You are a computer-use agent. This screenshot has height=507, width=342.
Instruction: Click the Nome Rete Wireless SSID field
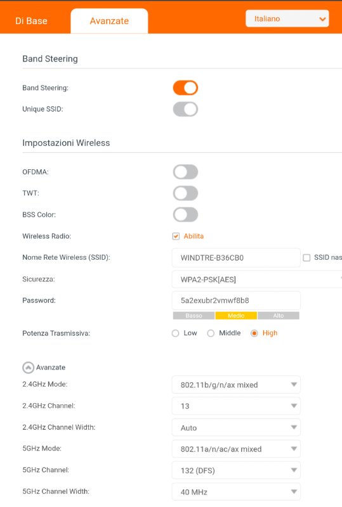click(x=236, y=258)
